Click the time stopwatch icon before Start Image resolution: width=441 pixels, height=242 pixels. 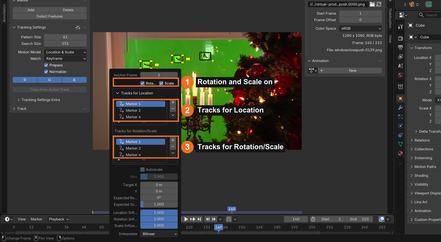[x=313, y=219]
